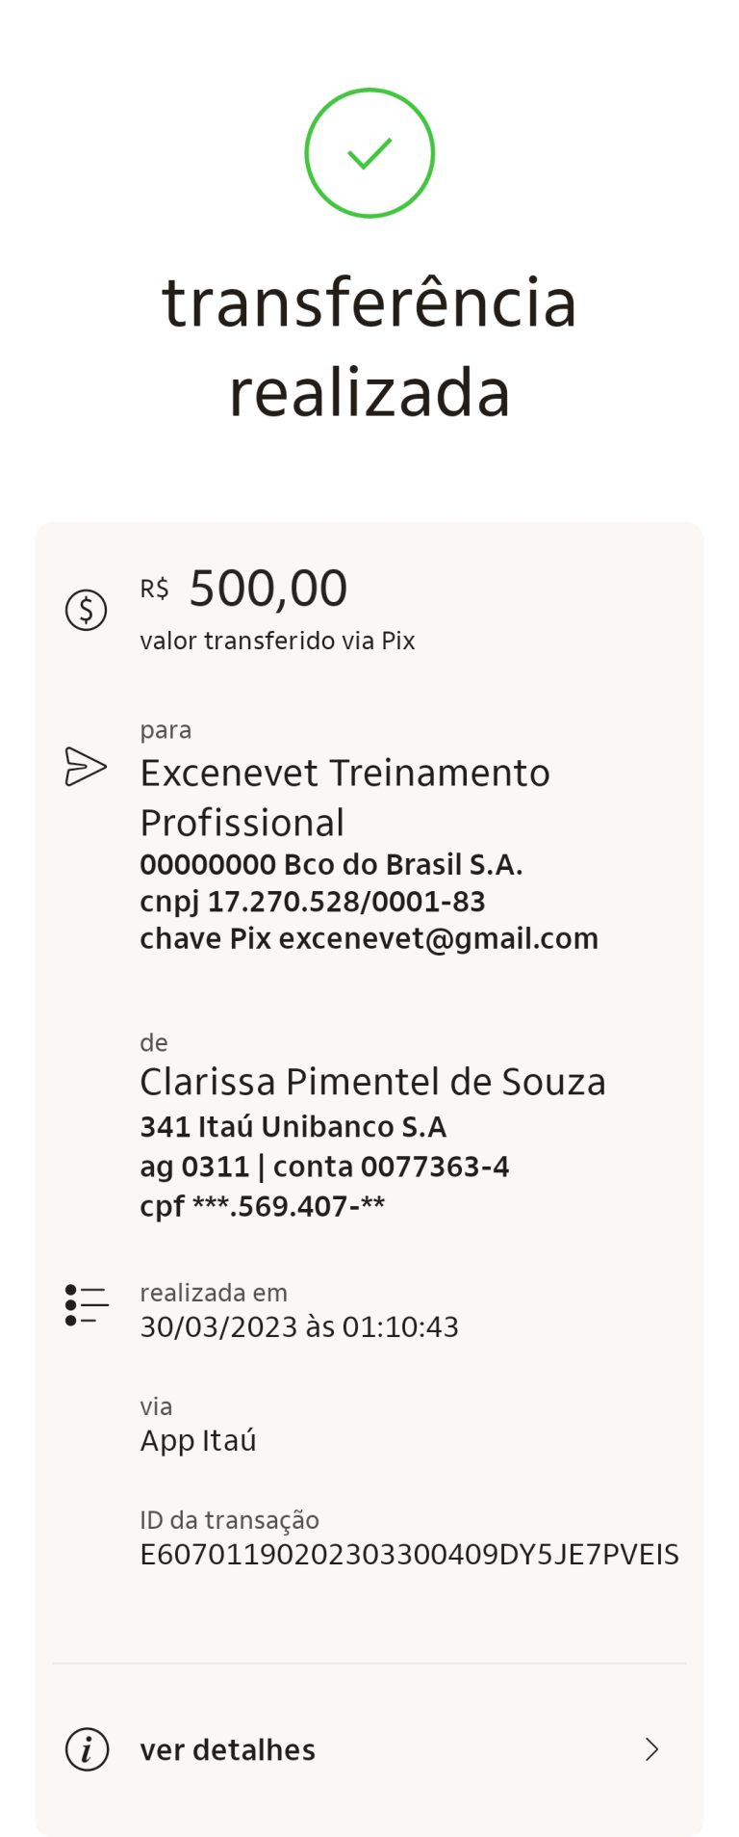Click sender name Clarissa Pimentel de Souza
The image size is (739, 1837).
click(372, 1082)
